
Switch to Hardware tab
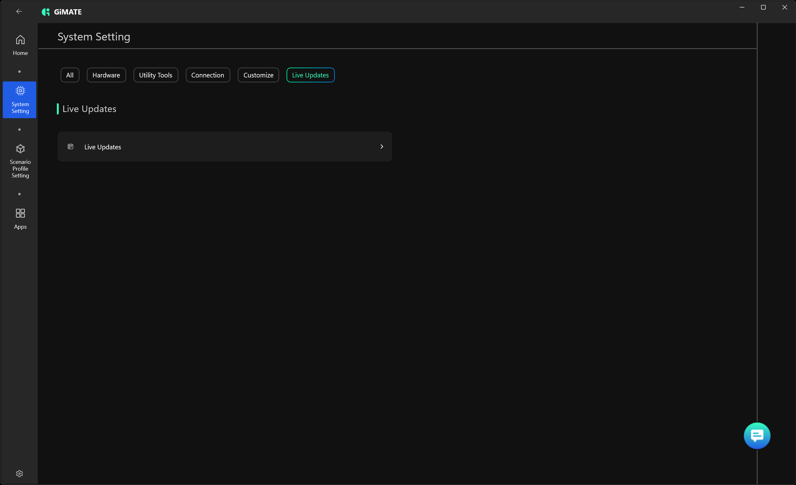click(106, 75)
